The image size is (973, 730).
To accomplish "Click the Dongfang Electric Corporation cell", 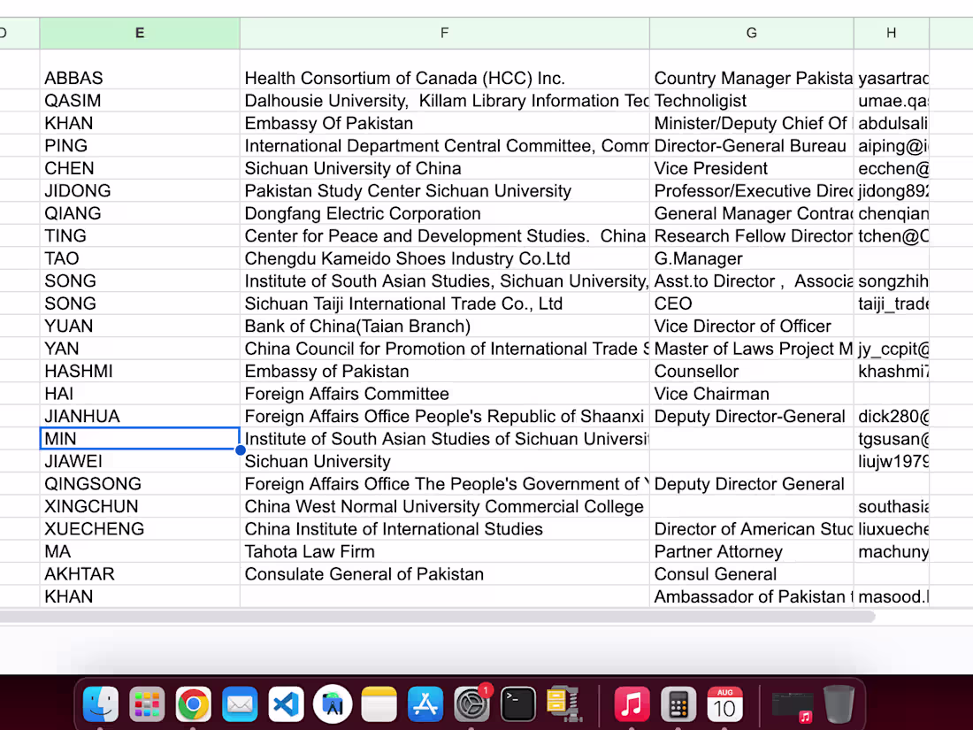I will coord(444,213).
